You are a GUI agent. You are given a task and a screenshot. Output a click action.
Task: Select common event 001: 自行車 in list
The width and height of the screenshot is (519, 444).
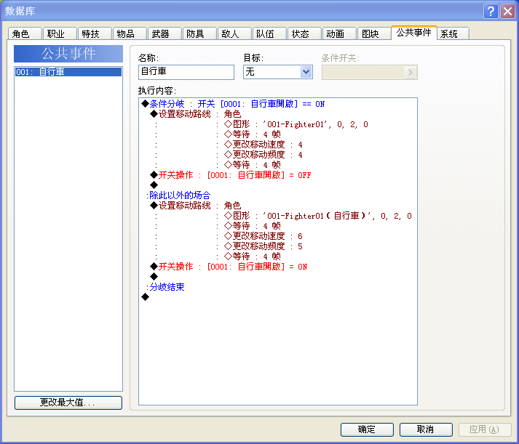(x=68, y=72)
